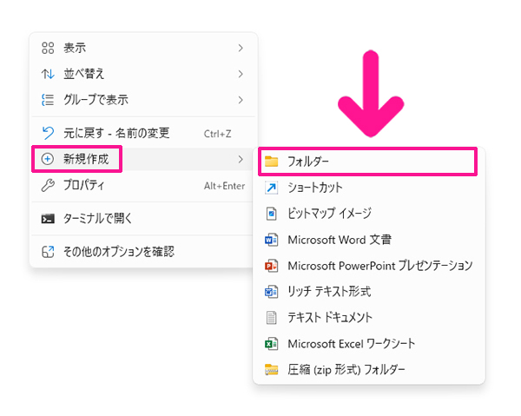Expand the 並べ替え submenu chevron
This screenshot has height=416, width=521.
coord(240,74)
